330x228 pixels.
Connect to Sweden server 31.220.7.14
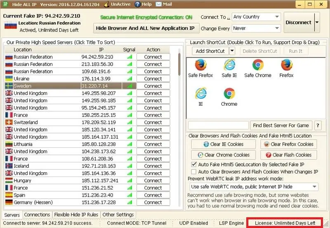click(x=153, y=86)
